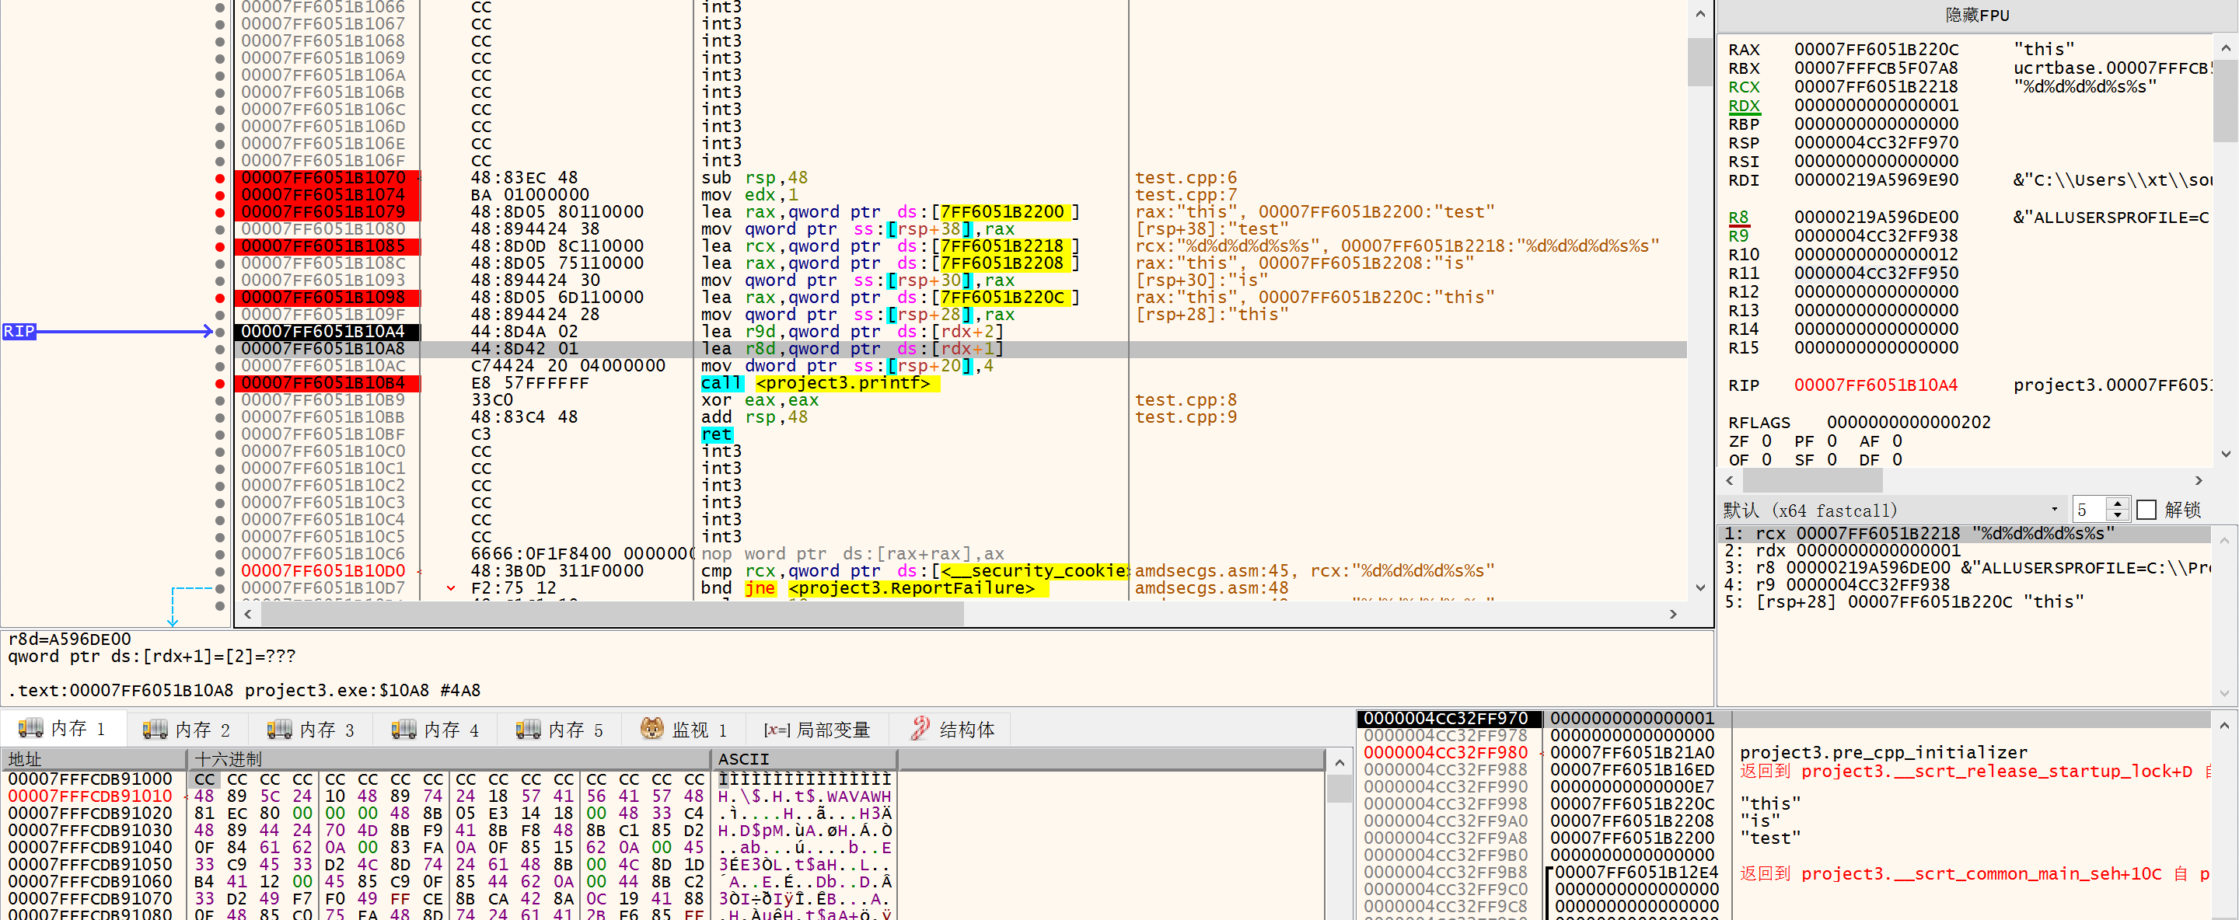Click the argument count field showing 5
The image size is (2239, 920).
click(2090, 510)
